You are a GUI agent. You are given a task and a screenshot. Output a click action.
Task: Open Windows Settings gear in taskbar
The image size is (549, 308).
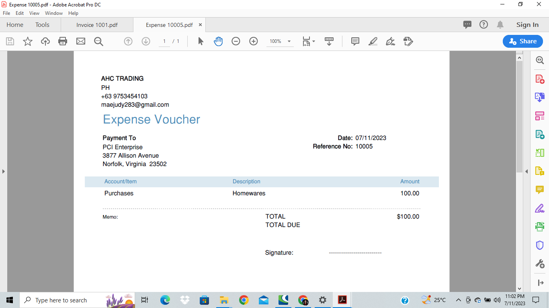(323, 300)
